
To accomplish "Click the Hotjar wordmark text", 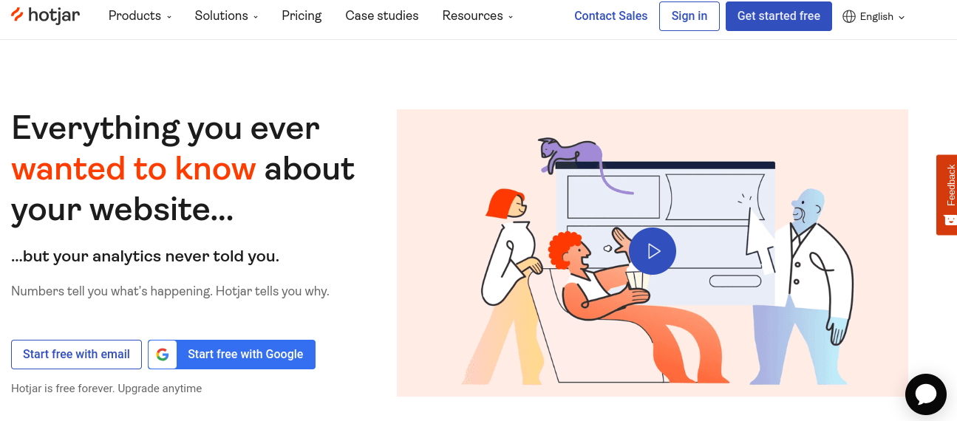I will point(54,16).
